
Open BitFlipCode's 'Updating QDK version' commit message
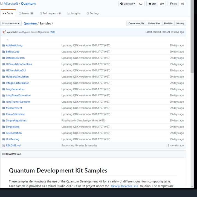[x=86, y=52]
